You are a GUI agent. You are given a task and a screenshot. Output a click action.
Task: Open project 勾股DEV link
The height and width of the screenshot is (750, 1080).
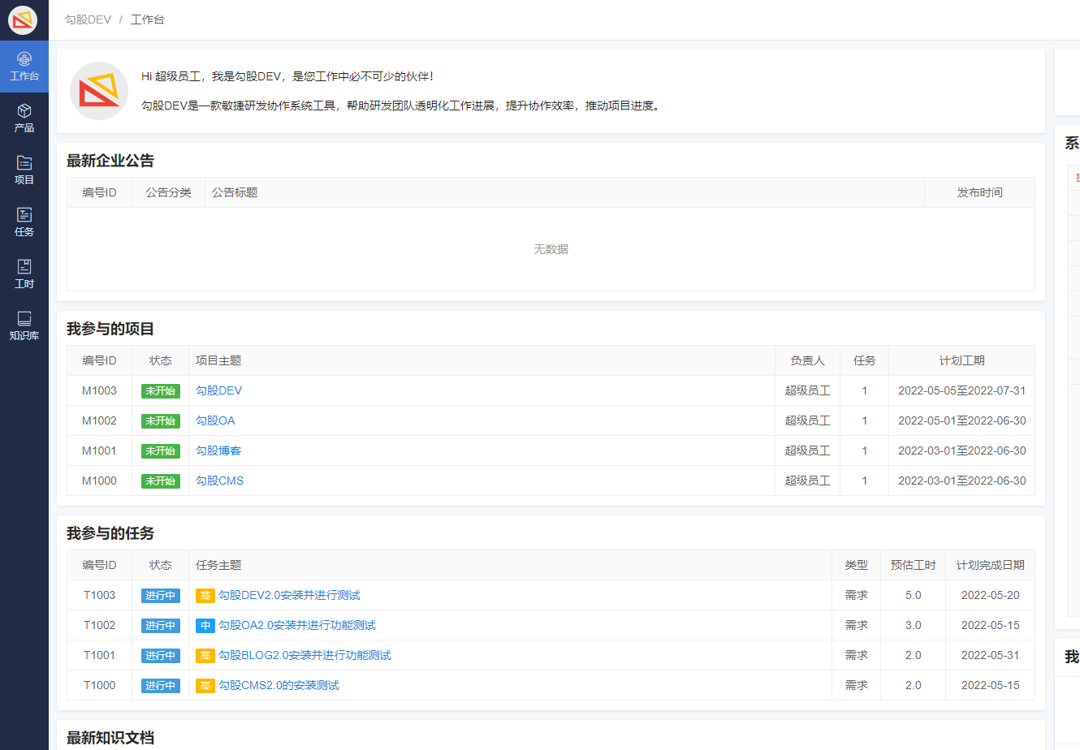pyautogui.click(x=218, y=390)
